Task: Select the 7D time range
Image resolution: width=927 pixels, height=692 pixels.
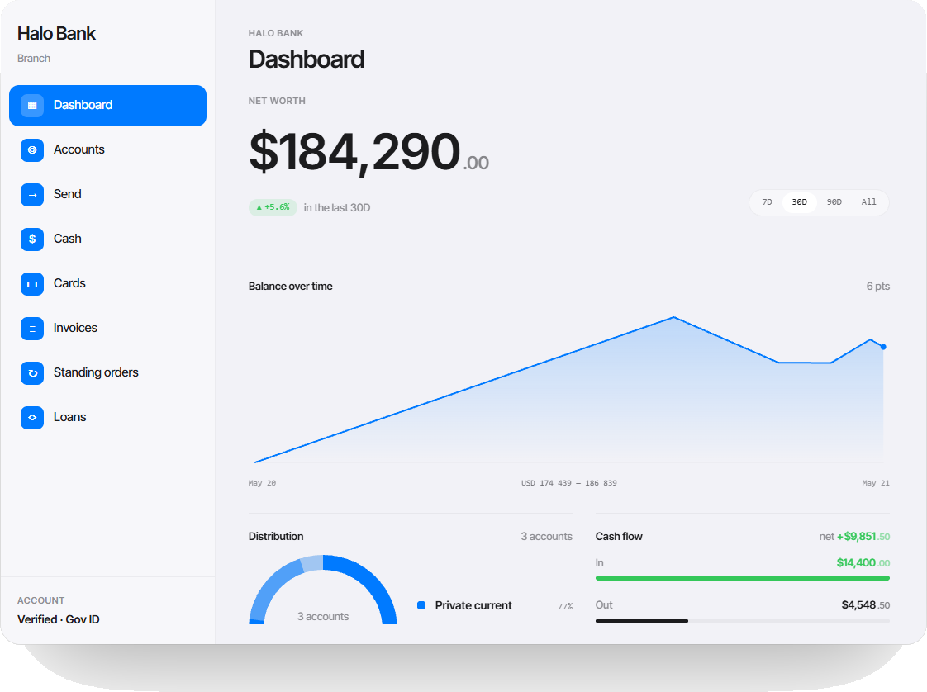Action: [767, 202]
